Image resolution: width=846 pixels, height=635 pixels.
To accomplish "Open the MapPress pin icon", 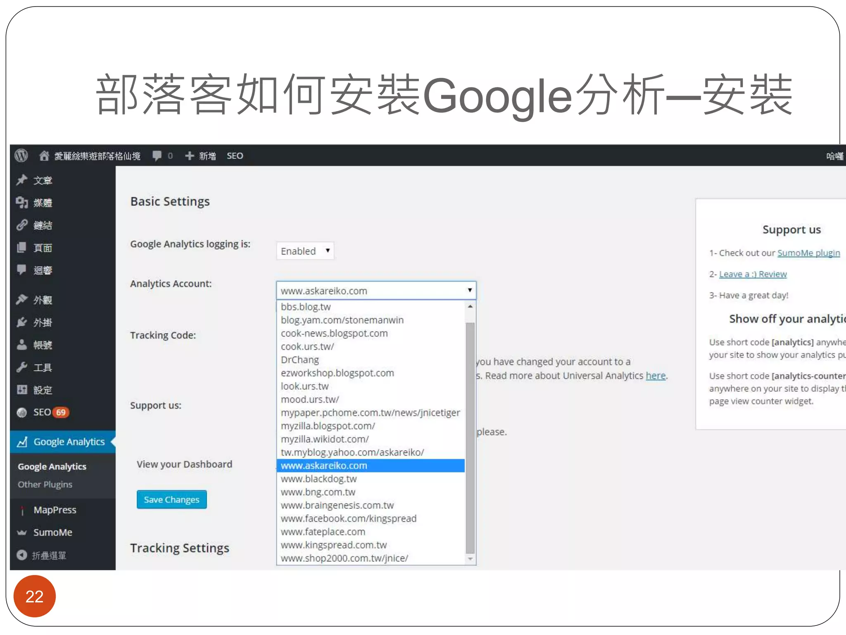I will coord(22,510).
